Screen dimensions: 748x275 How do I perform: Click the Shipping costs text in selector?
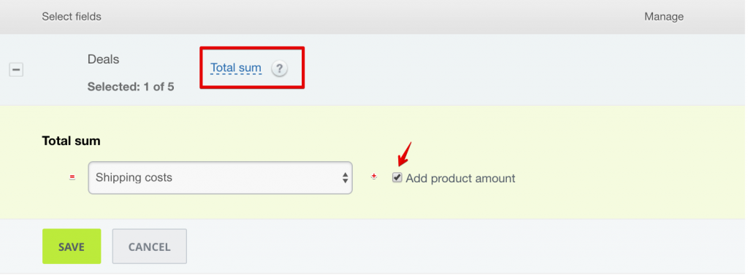tap(134, 177)
